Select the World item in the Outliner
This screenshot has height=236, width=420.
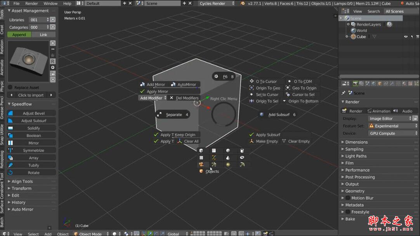361,31
